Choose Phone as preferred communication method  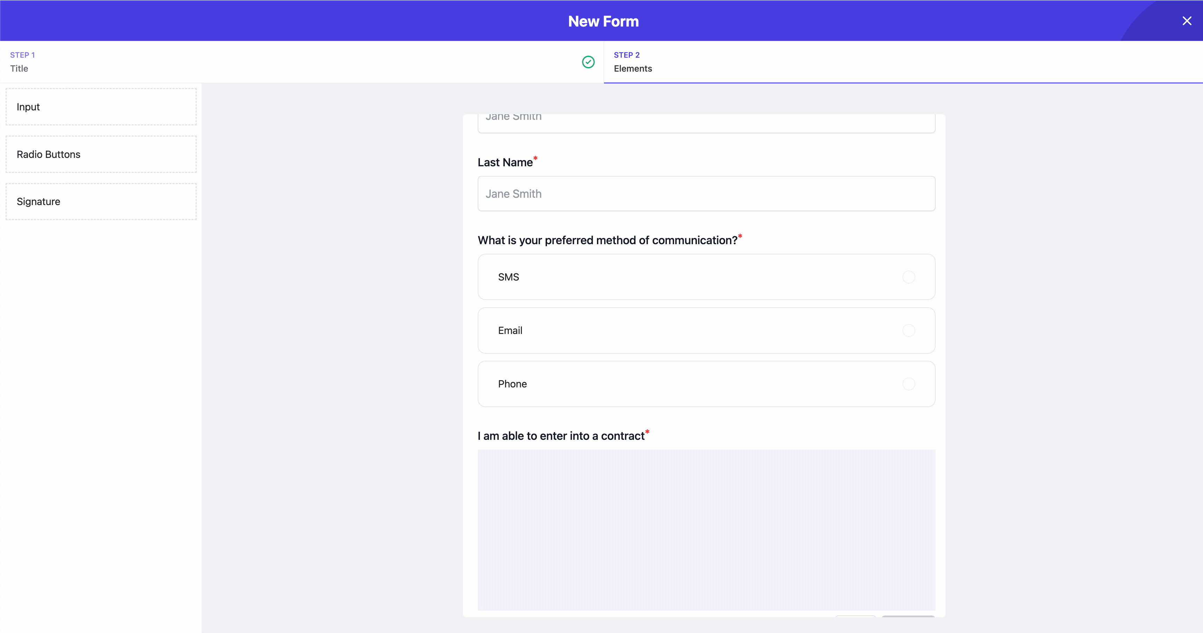tap(909, 384)
